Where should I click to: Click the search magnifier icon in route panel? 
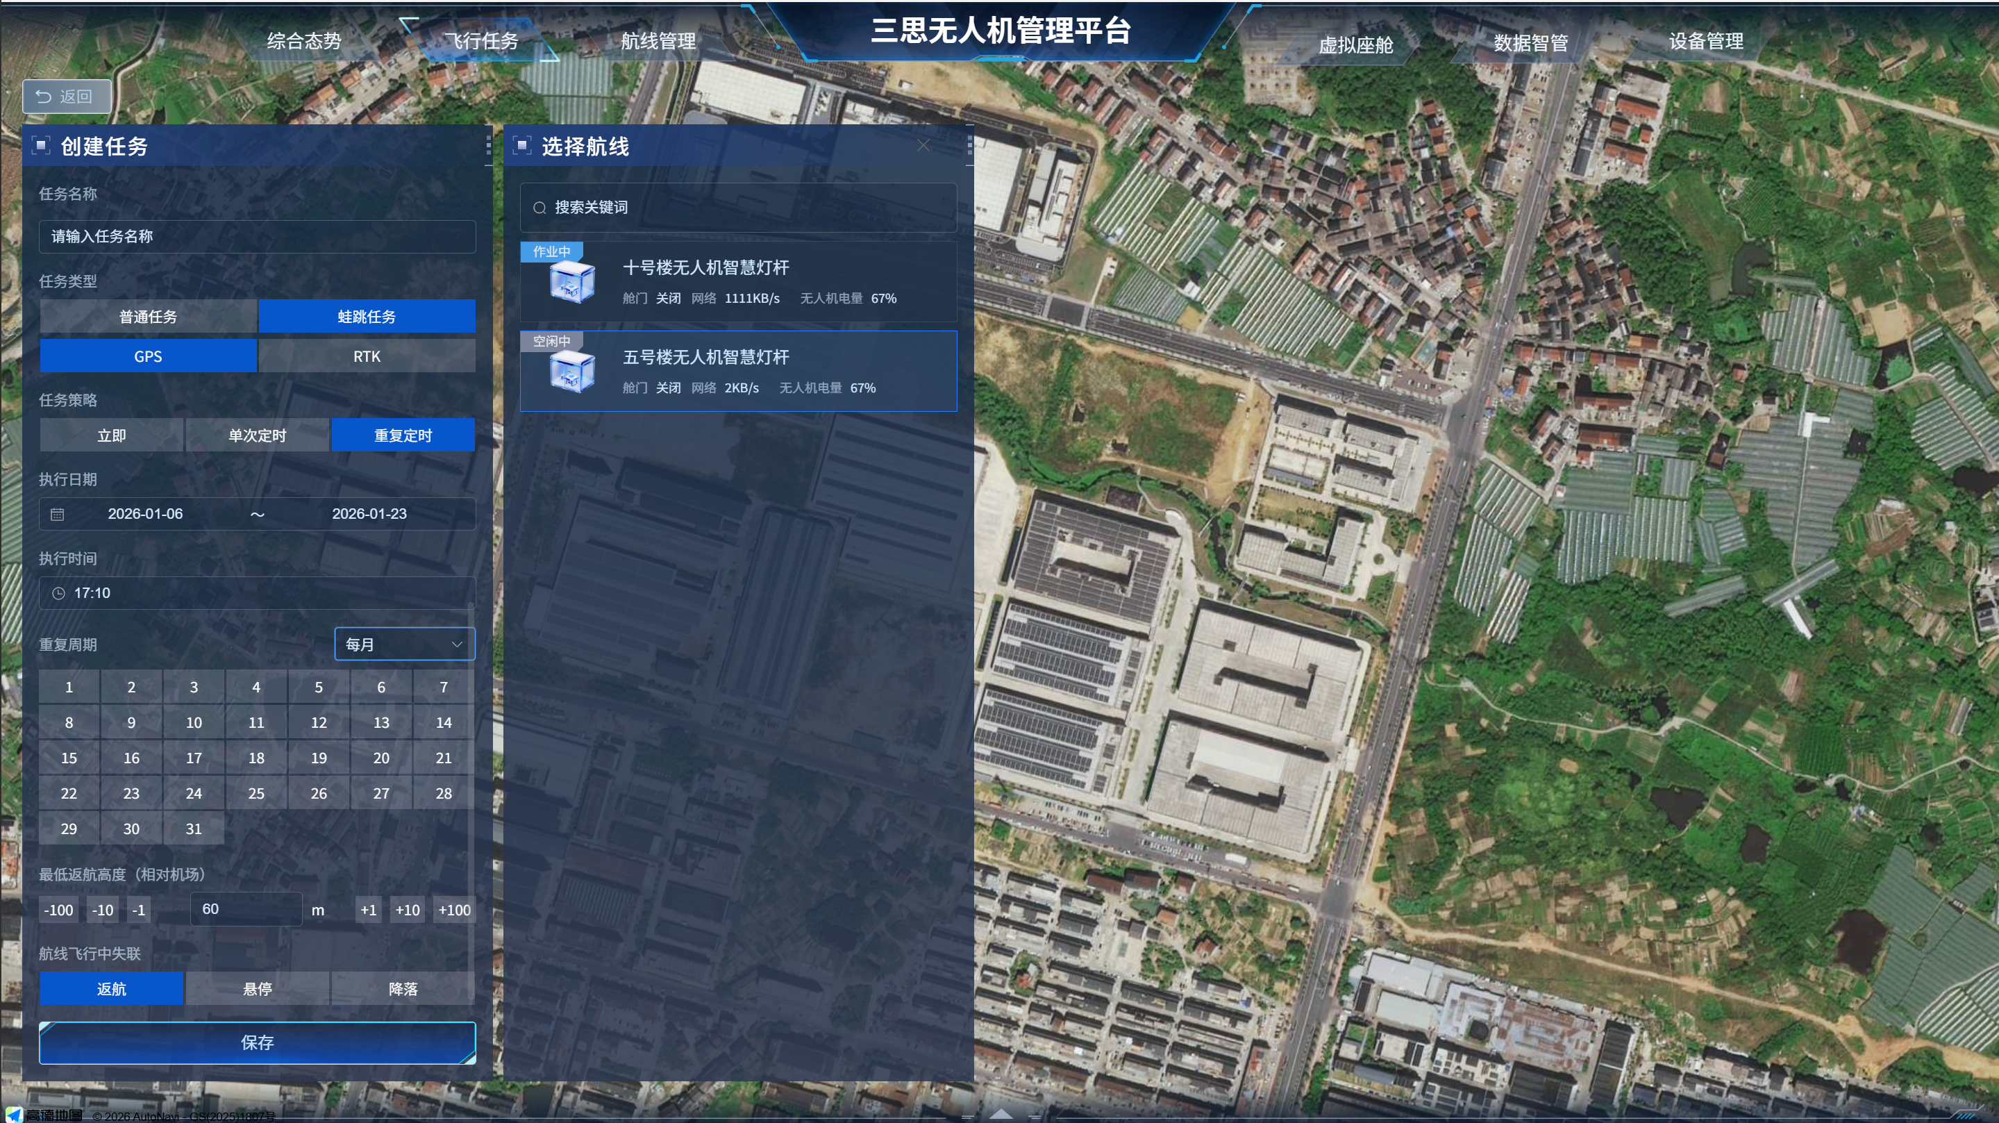coord(540,207)
